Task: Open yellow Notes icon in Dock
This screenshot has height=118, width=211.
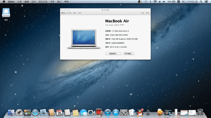Action: [x=75, y=112]
